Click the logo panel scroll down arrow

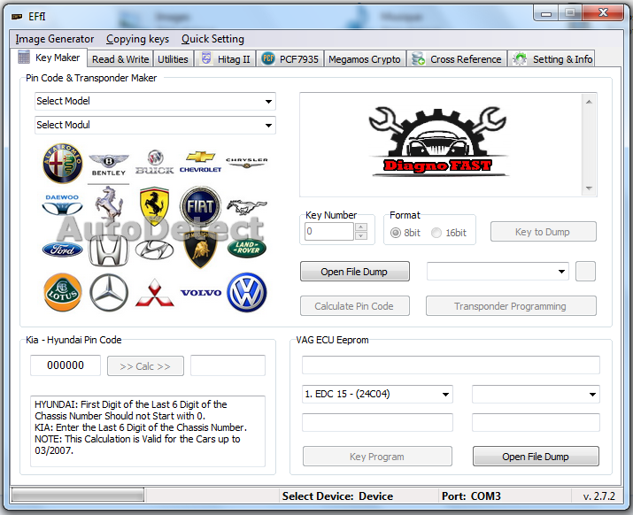[x=589, y=188]
